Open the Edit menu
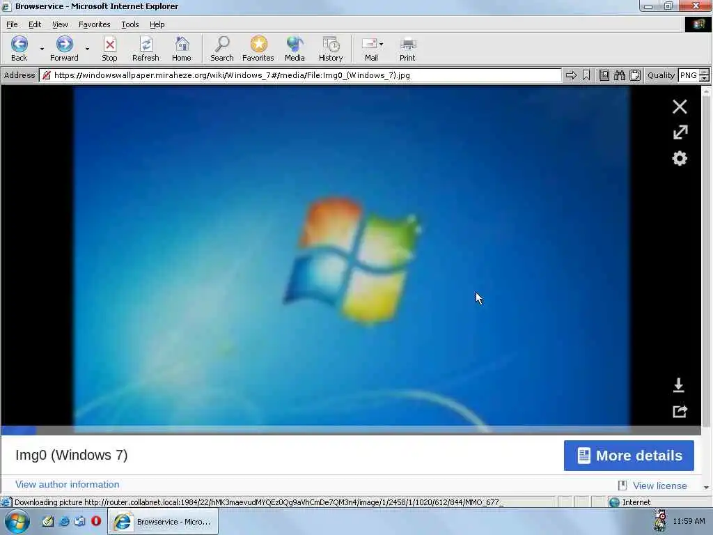This screenshot has width=713, height=535. (x=35, y=24)
